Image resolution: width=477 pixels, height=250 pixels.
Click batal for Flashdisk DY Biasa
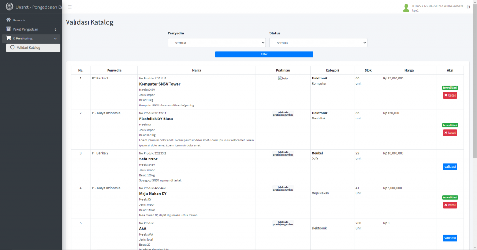(450, 133)
